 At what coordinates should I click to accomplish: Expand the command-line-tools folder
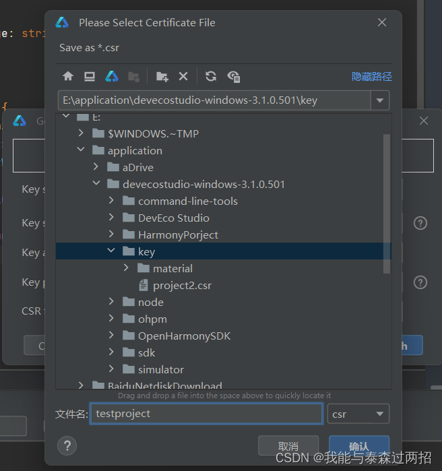(x=111, y=200)
